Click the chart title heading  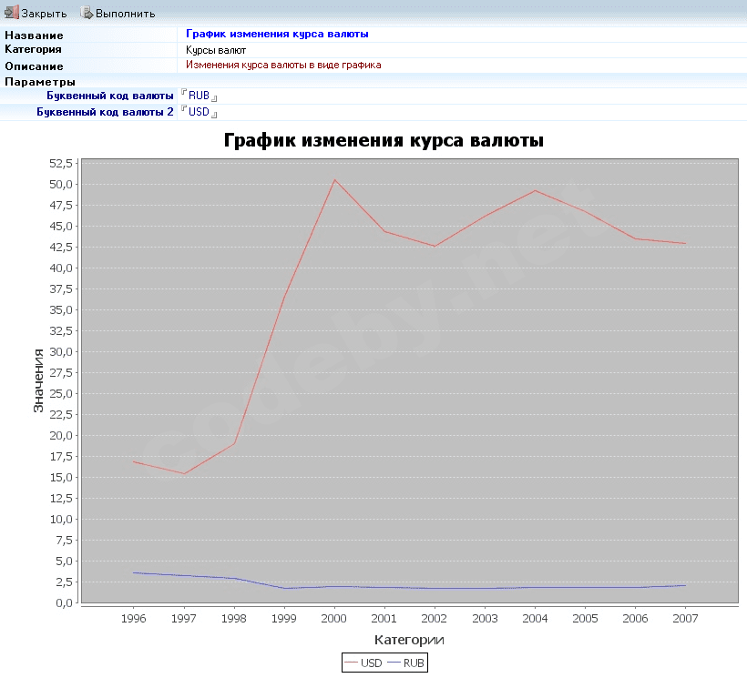click(x=384, y=141)
